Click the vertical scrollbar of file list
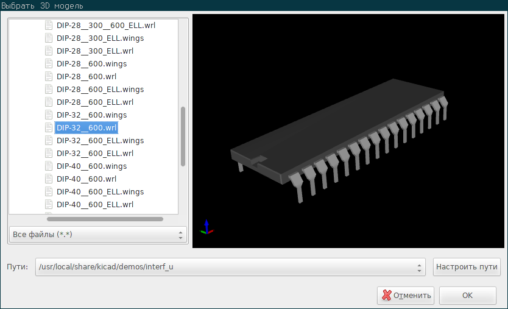 pos(183,136)
